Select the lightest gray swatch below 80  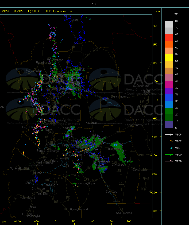[x=169, y=24]
